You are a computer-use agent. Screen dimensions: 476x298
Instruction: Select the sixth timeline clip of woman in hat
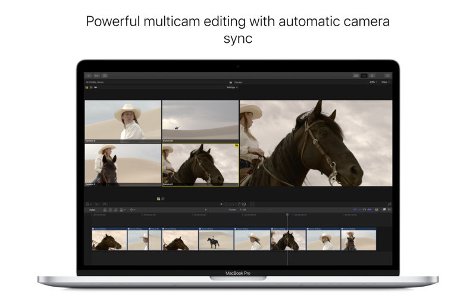[252, 239]
